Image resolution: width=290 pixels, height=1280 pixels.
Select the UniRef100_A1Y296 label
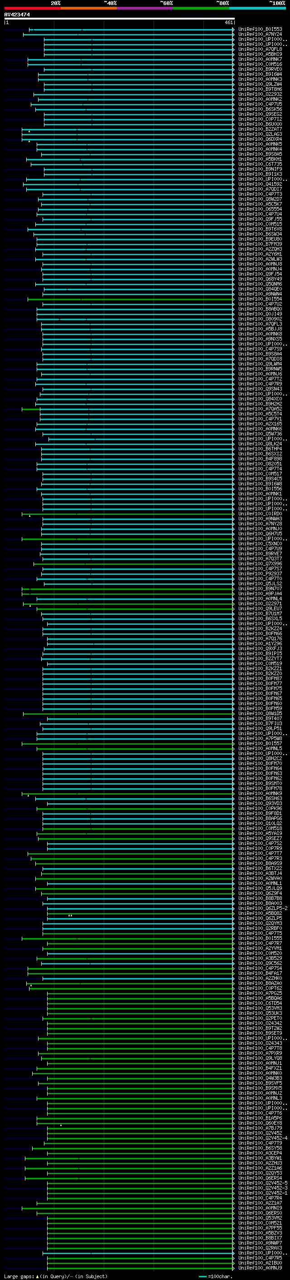coord(260,643)
